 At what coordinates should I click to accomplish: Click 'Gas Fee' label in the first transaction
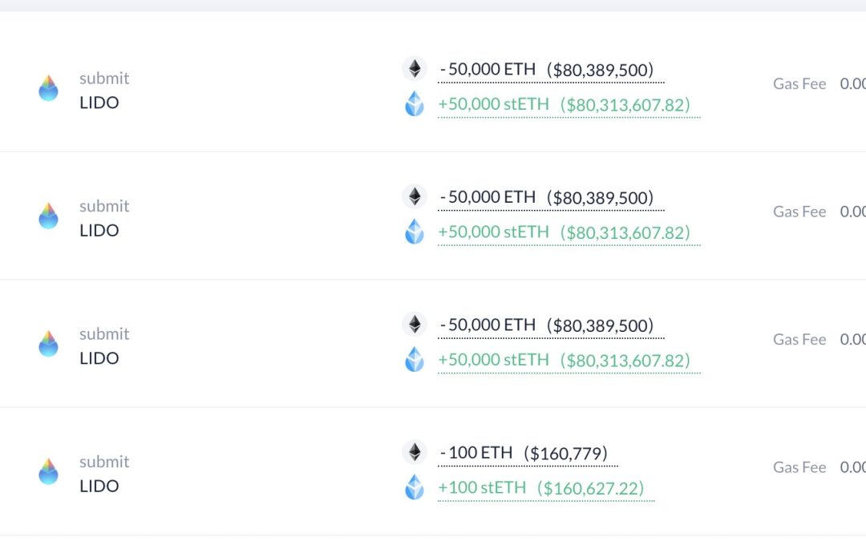point(799,84)
